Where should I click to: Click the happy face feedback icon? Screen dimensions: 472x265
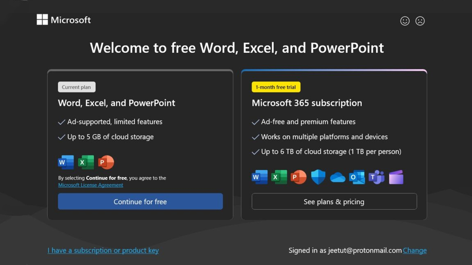[405, 21]
